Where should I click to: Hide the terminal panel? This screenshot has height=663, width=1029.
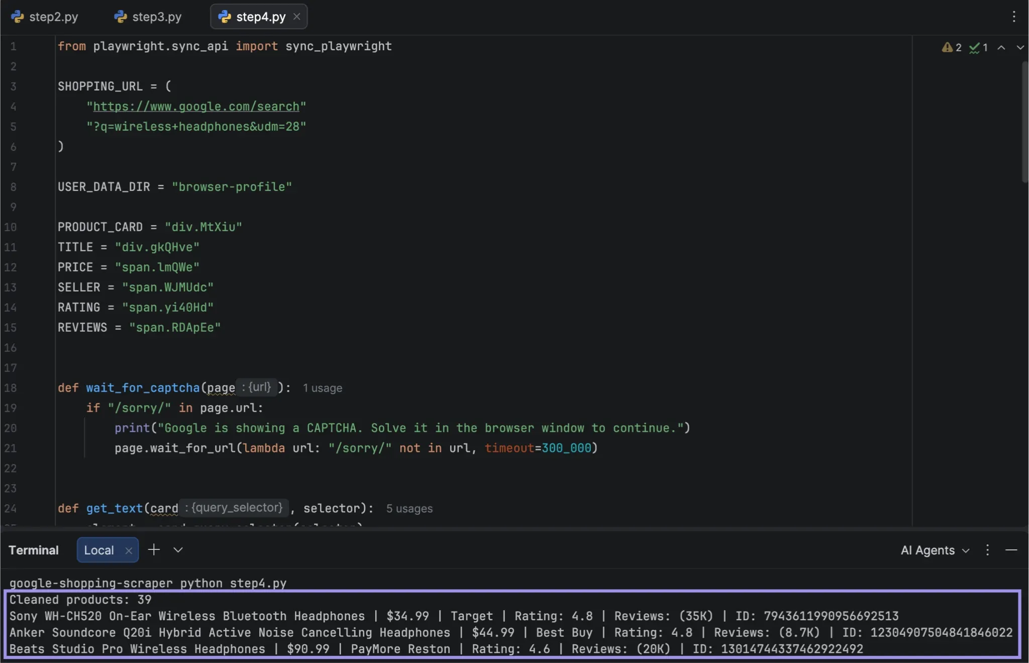pos(1011,550)
